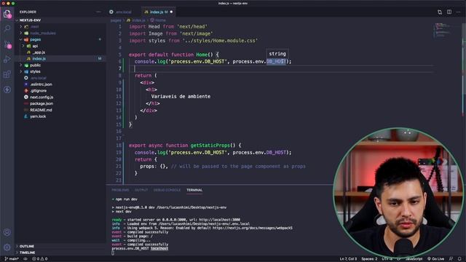Image resolution: width=466 pixels, height=262 pixels.
Task: Open the Run and Debug view
Action: tap(7, 59)
